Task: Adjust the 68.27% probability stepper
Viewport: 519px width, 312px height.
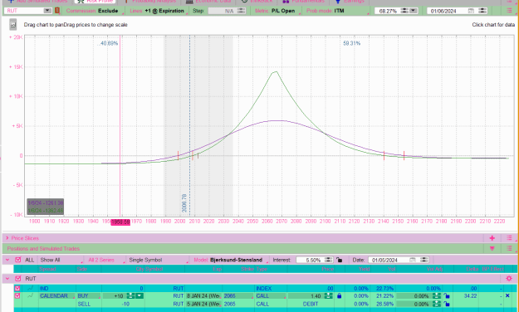Action: click(404, 11)
